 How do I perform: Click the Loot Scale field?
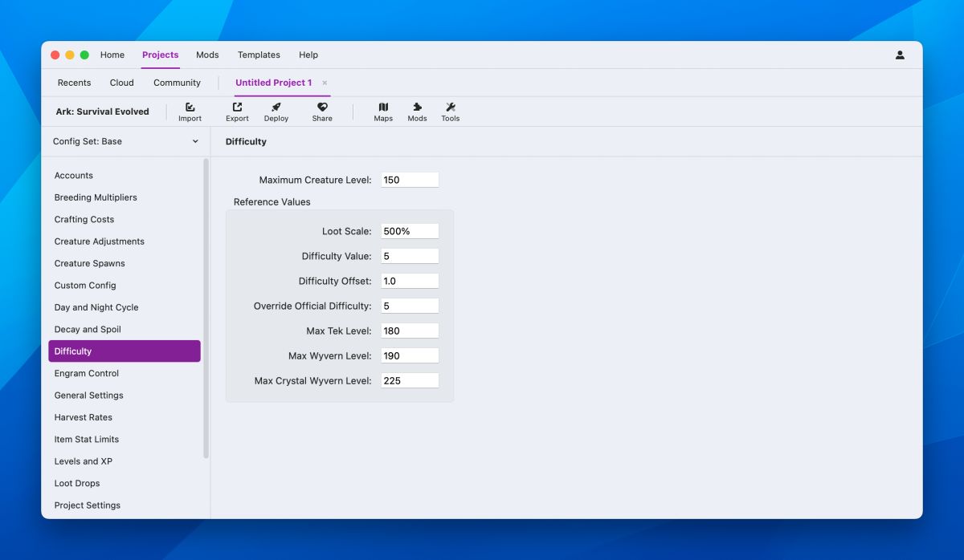[410, 231]
